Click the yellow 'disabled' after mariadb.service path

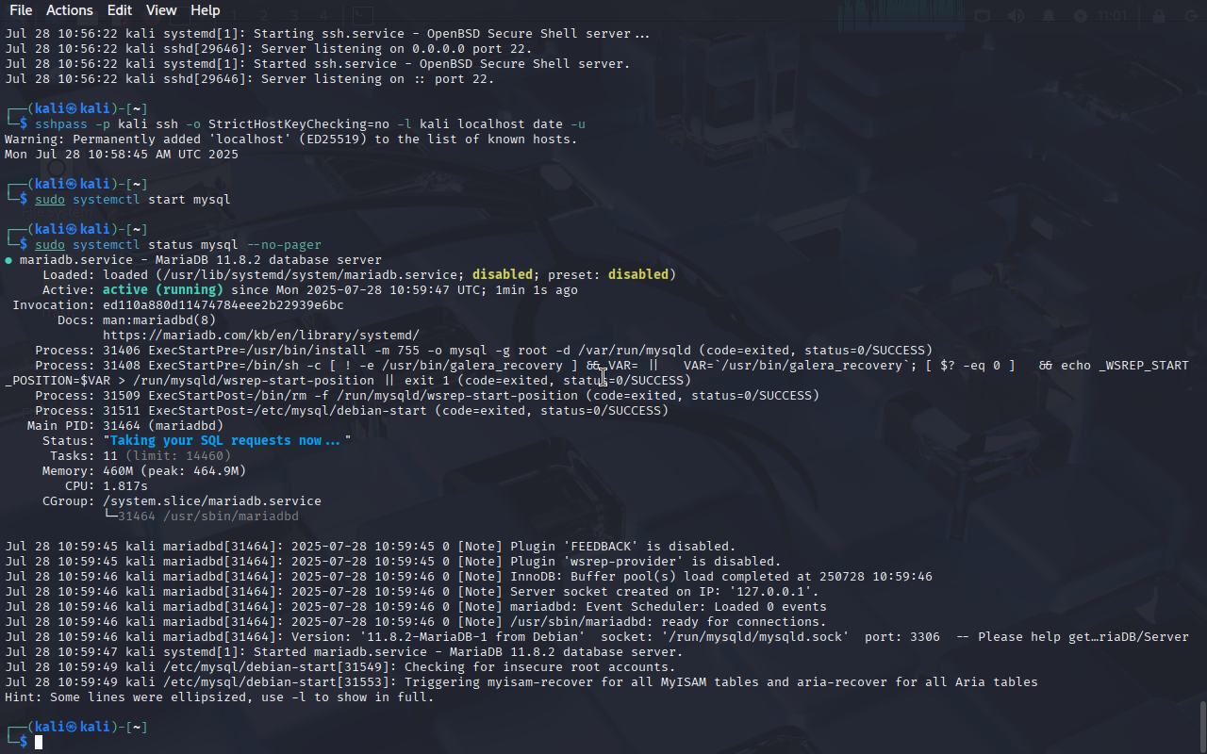coord(503,275)
